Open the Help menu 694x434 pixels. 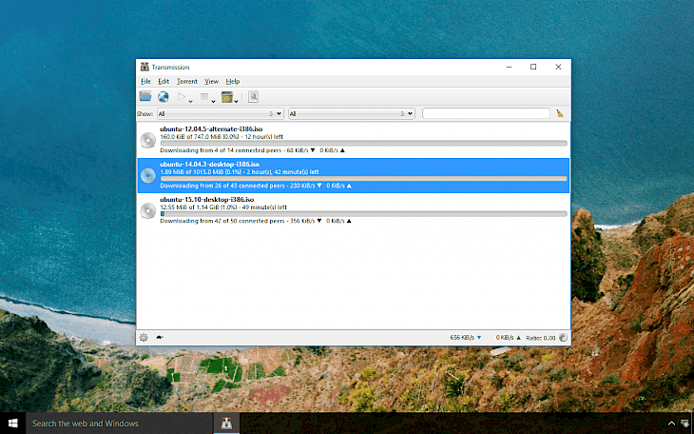(233, 81)
